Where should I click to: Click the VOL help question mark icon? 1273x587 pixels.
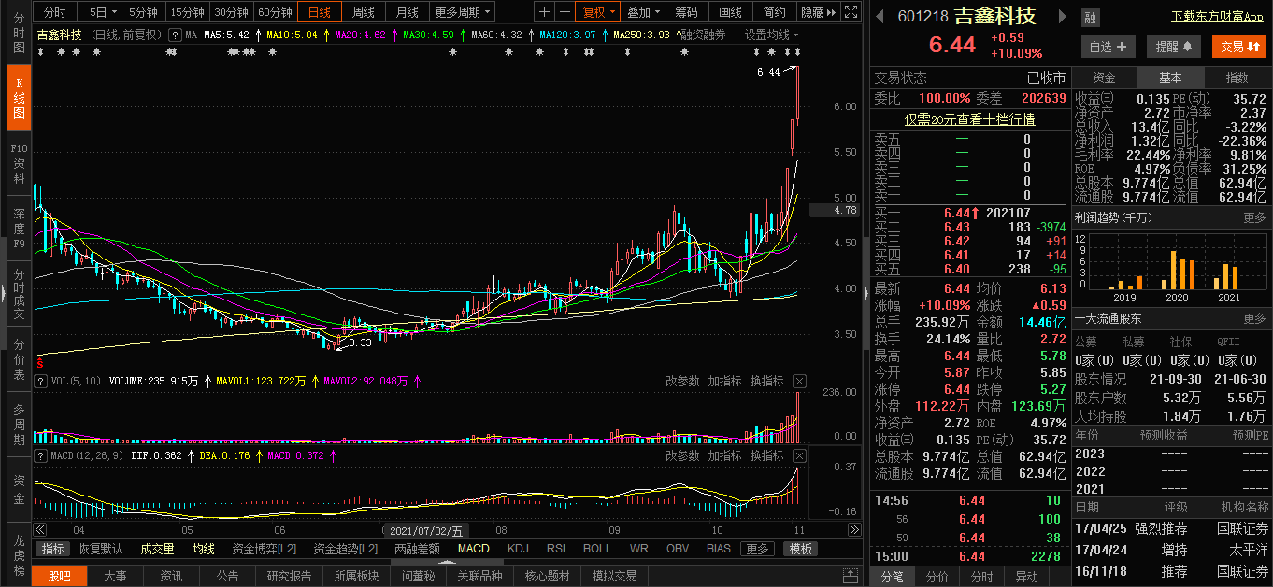pyautogui.click(x=40, y=381)
